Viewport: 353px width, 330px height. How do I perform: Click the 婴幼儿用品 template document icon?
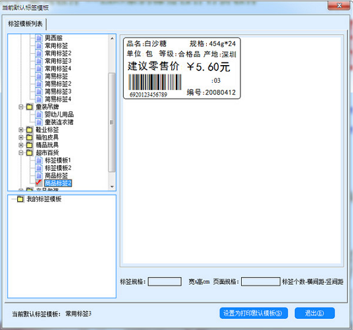coord(39,114)
